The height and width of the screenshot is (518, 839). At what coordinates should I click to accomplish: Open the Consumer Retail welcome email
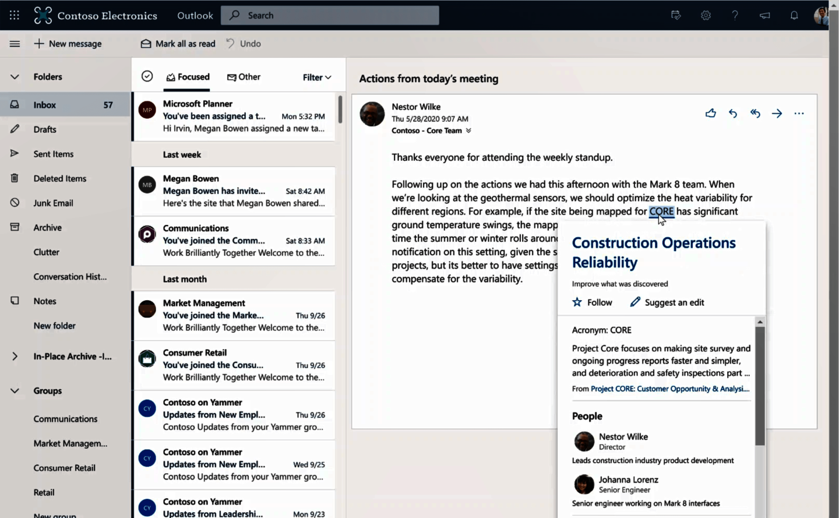coord(234,365)
